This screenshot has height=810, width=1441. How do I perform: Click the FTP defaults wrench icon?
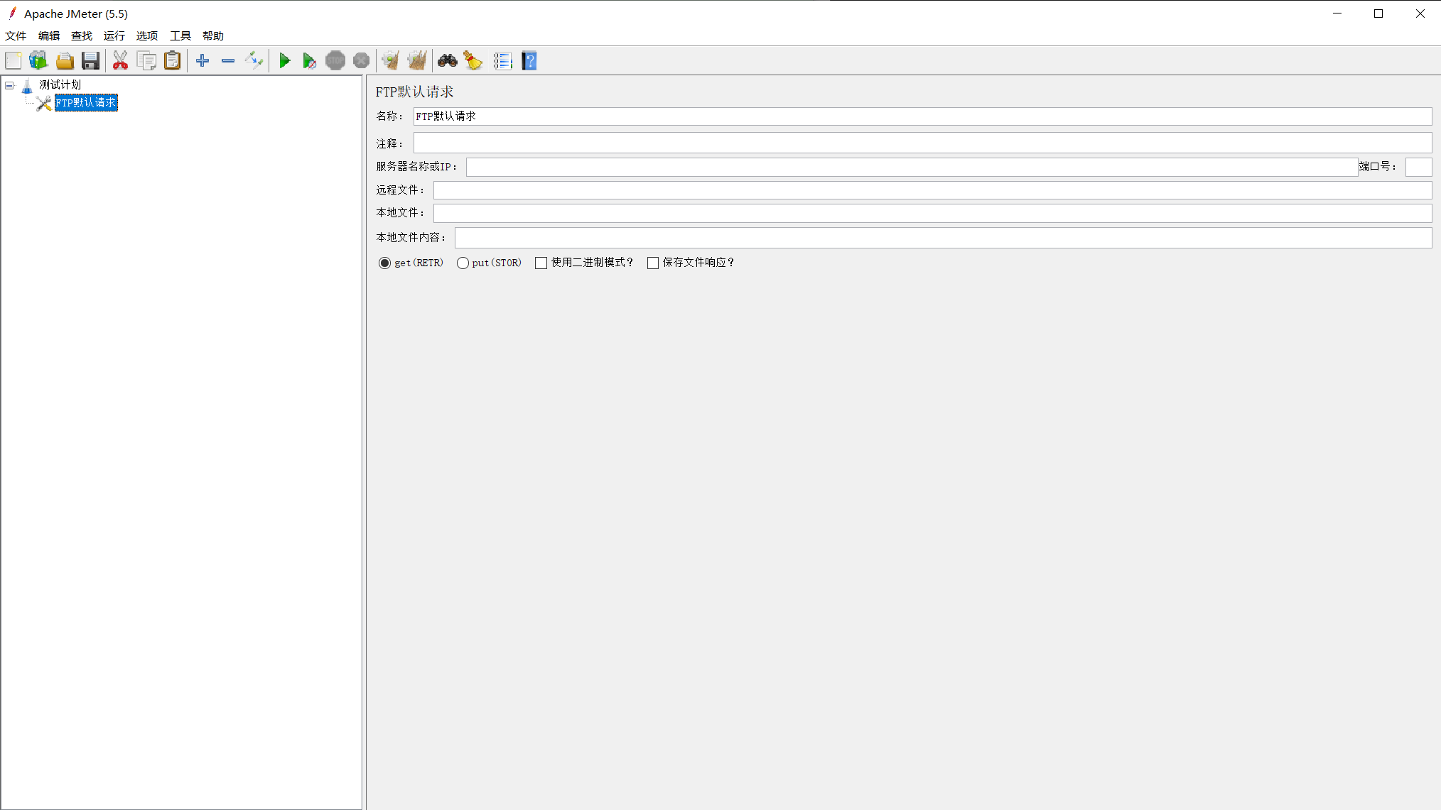click(x=44, y=104)
